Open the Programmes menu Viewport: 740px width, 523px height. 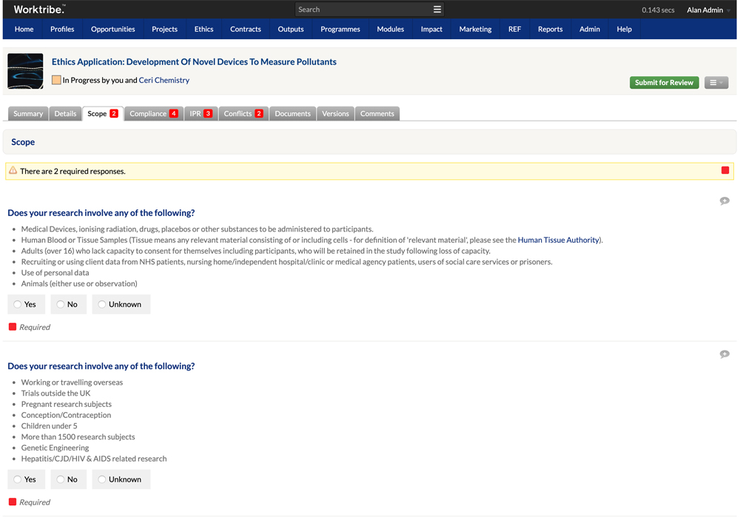340,30
